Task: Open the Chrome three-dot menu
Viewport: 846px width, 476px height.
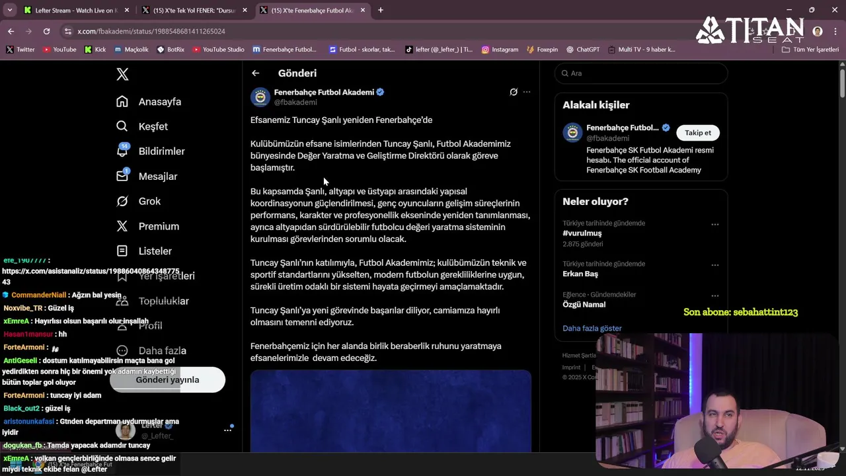Action: 835,31
